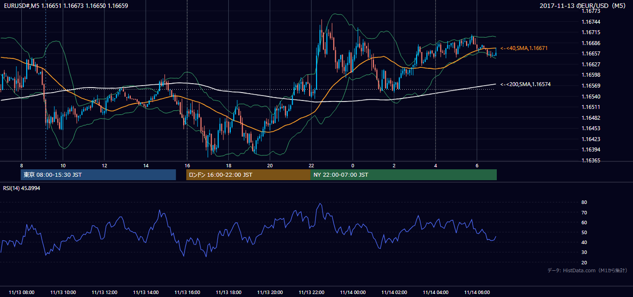
Task: Select the 200 SMA 1.16574 label
Action: point(525,84)
